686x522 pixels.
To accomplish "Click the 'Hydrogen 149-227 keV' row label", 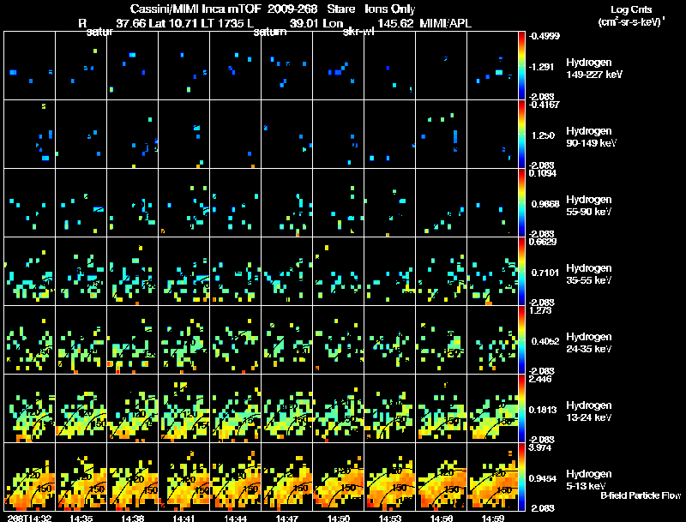I will pos(594,69).
